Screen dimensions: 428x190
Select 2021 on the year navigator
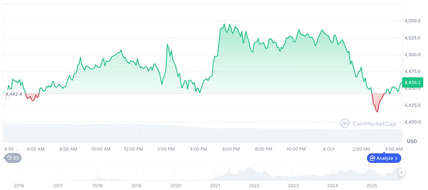[x=215, y=186]
